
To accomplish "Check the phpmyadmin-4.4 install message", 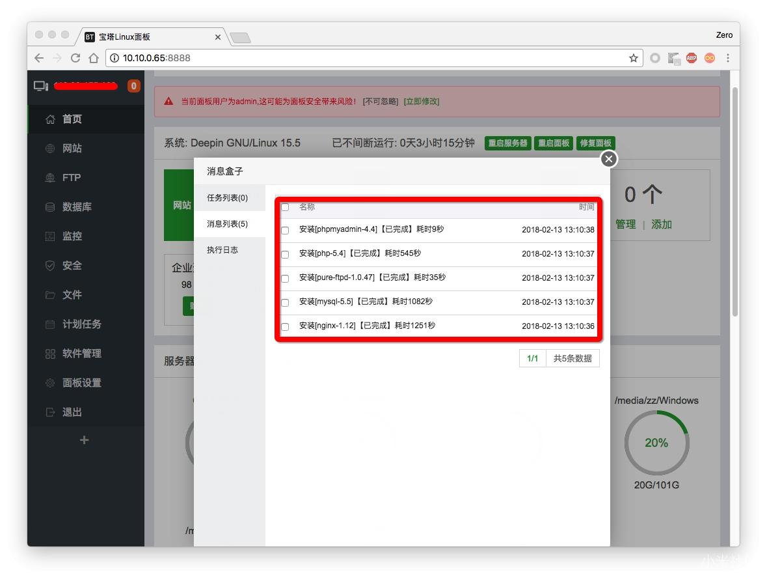I will [284, 231].
